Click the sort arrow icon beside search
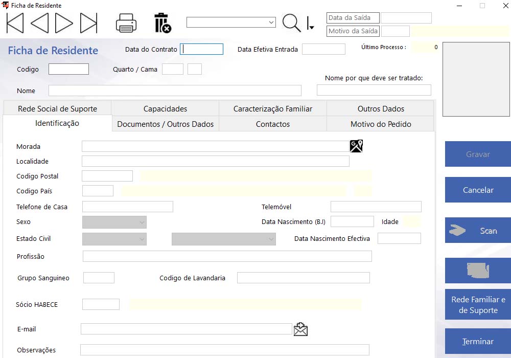Image resolution: width=511 pixels, height=358 pixels. point(310,23)
